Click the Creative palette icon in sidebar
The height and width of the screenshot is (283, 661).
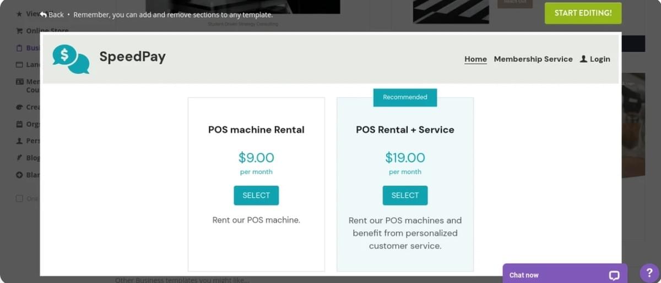[20, 107]
